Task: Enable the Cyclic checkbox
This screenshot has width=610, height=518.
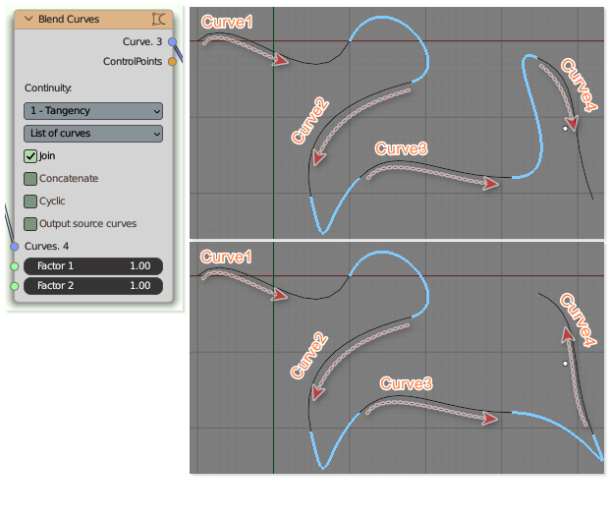Action: (x=30, y=201)
